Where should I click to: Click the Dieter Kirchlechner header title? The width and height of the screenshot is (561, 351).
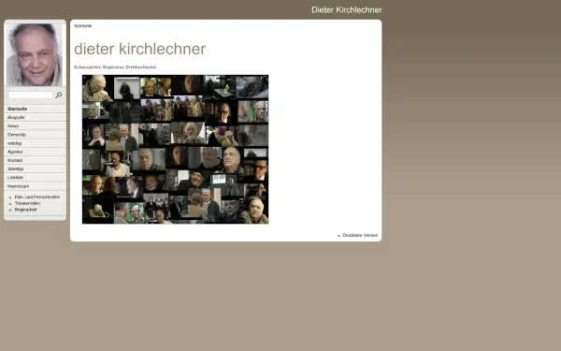click(346, 10)
